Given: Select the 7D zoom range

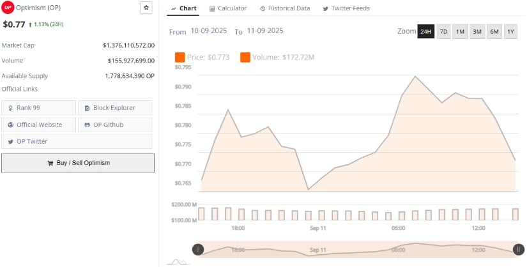Looking at the screenshot, I should [x=444, y=31].
